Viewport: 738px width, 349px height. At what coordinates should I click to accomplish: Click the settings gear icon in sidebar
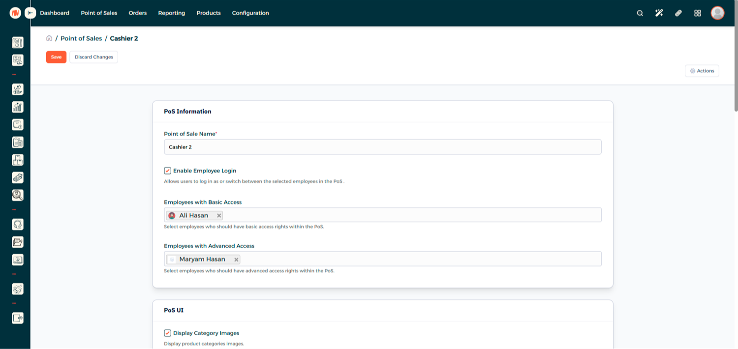[x=18, y=289]
